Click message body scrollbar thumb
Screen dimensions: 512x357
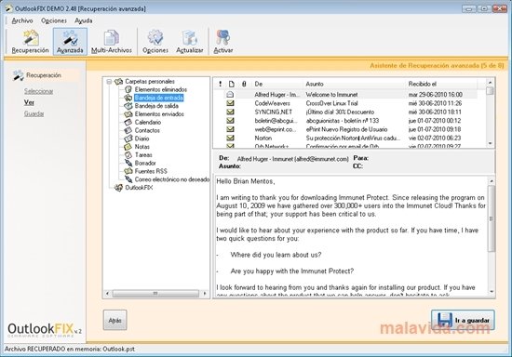492,218
